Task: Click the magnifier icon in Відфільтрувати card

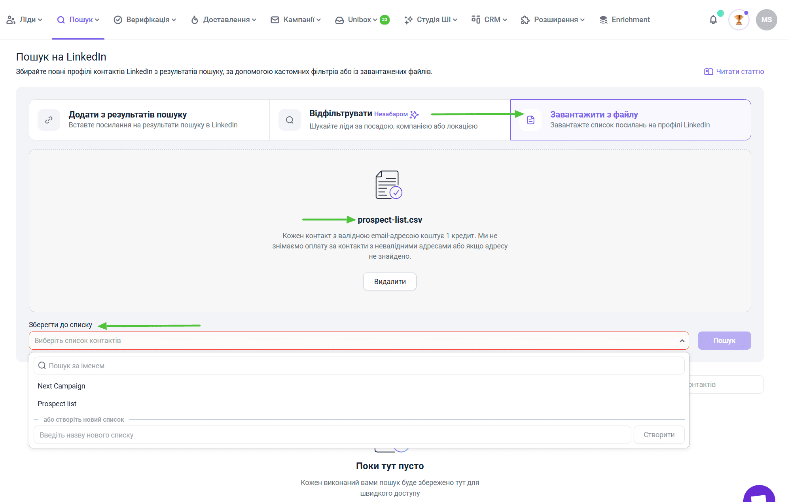Action: coord(290,120)
